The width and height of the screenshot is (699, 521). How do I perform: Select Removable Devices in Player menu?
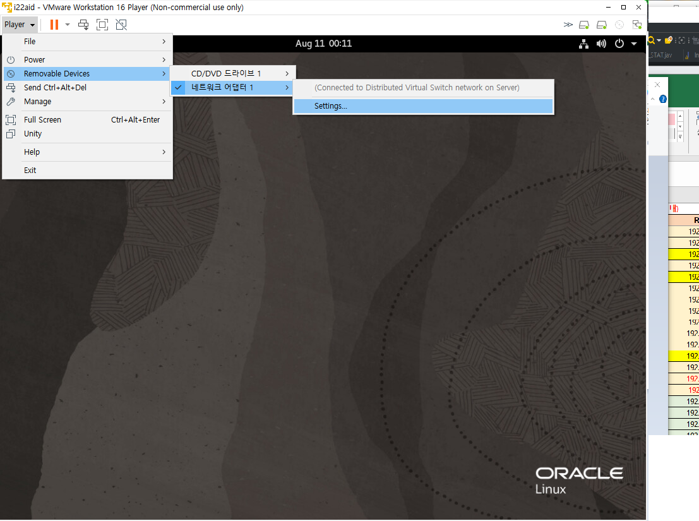coord(87,73)
